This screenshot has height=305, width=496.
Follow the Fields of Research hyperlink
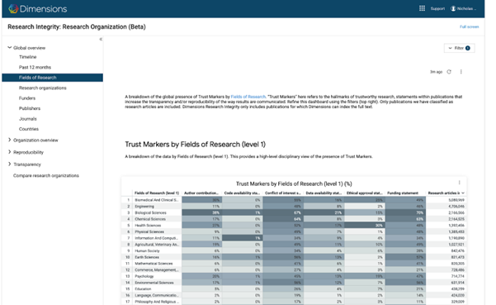tap(248, 97)
